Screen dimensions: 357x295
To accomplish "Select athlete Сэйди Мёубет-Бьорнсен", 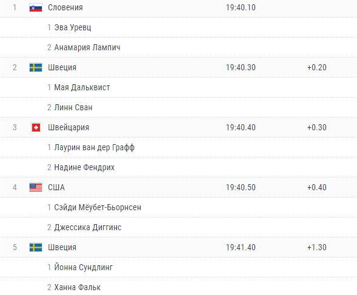I will [98, 207].
